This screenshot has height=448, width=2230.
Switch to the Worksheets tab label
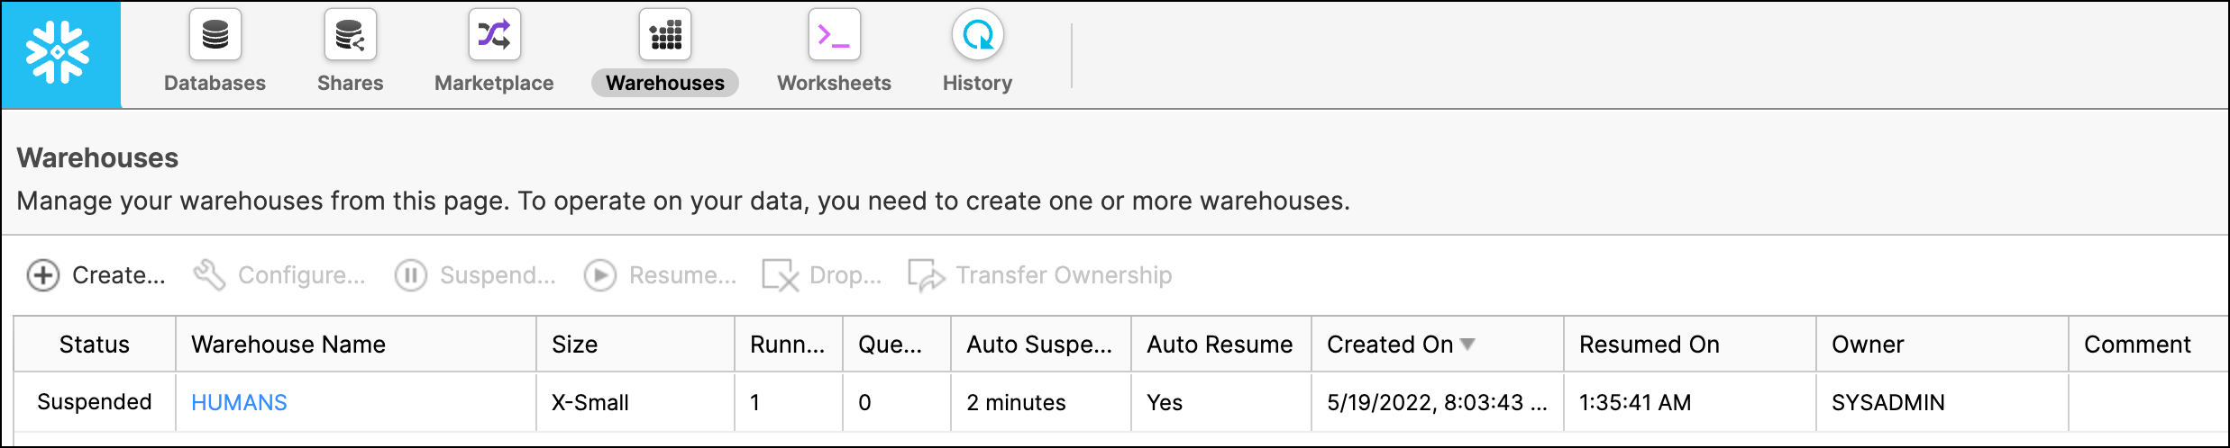point(834,83)
